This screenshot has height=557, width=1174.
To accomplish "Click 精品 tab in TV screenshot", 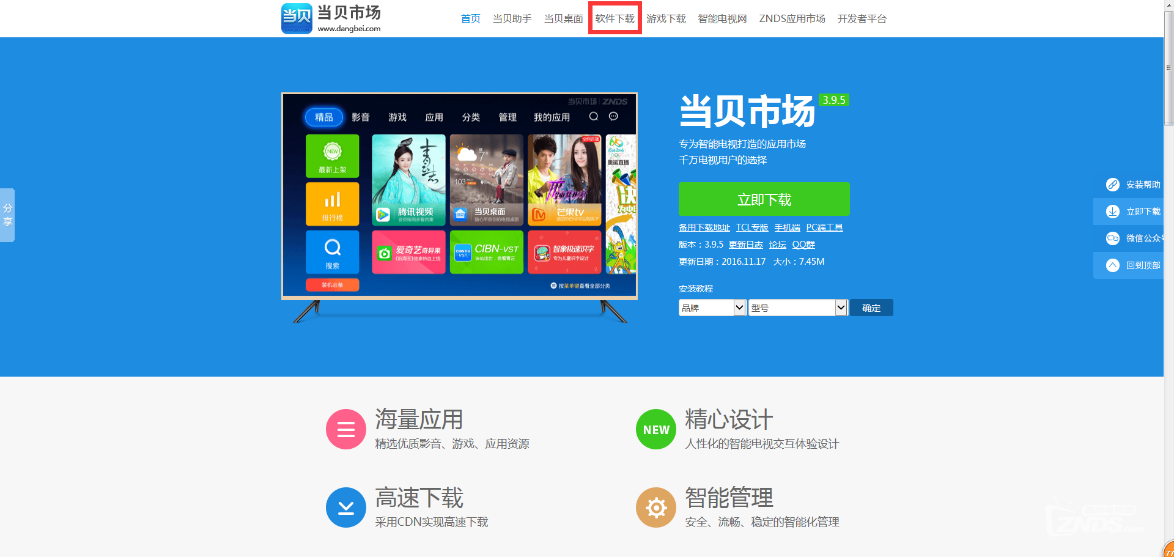I will click(x=324, y=117).
